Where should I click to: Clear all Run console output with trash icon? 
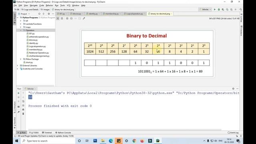point(23,114)
